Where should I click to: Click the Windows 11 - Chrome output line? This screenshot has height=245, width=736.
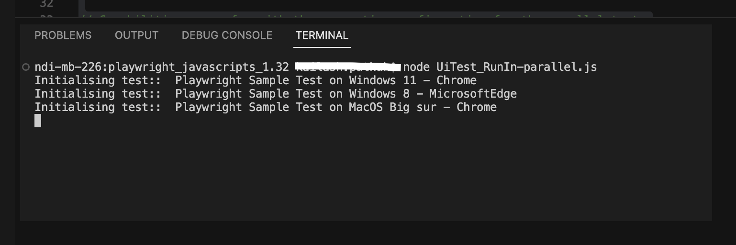[413, 80]
